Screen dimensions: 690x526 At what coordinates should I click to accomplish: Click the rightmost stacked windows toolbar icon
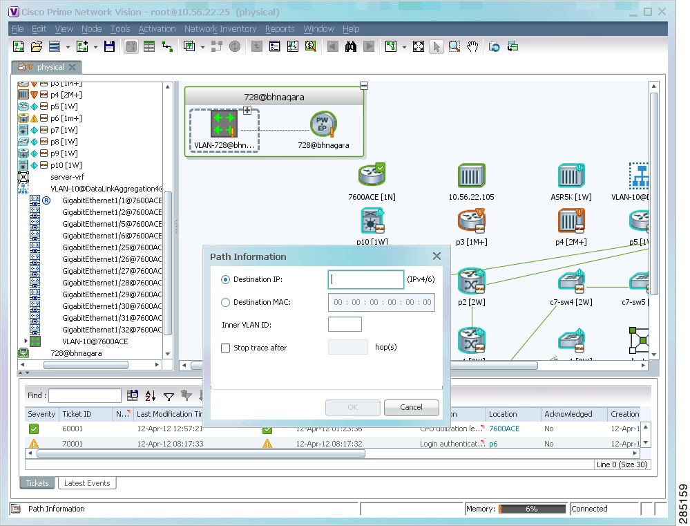click(512, 46)
